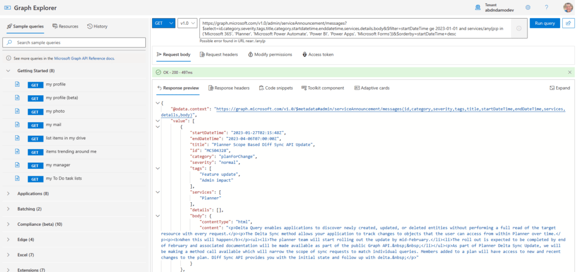
Task: Select the Request body tab
Action: [x=174, y=55]
